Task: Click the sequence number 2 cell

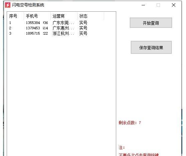Action: tap(10, 28)
